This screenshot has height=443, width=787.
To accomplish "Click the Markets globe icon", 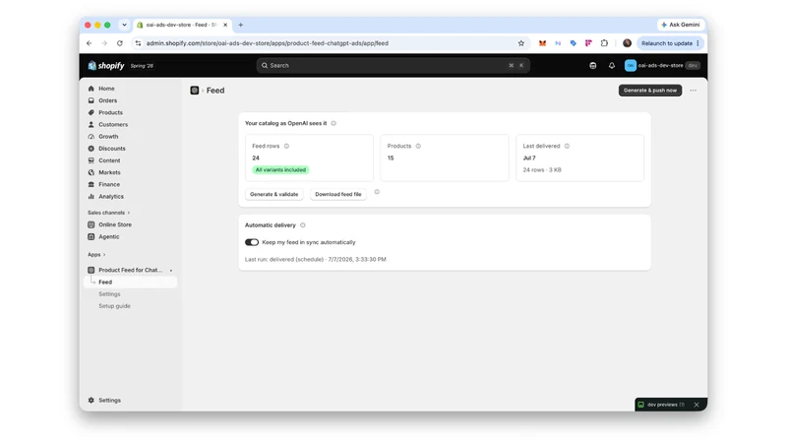I will [x=91, y=172].
